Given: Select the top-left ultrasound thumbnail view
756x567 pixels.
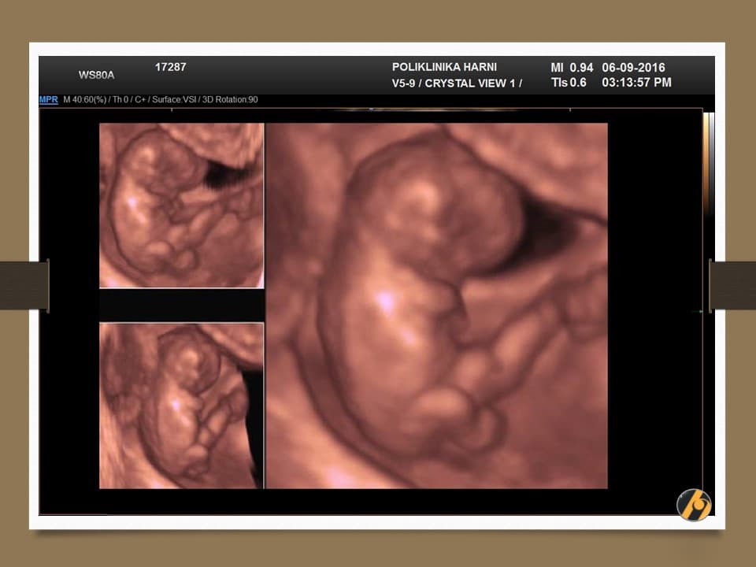Looking at the screenshot, I should pyautogui.click(x=181, y=205).
